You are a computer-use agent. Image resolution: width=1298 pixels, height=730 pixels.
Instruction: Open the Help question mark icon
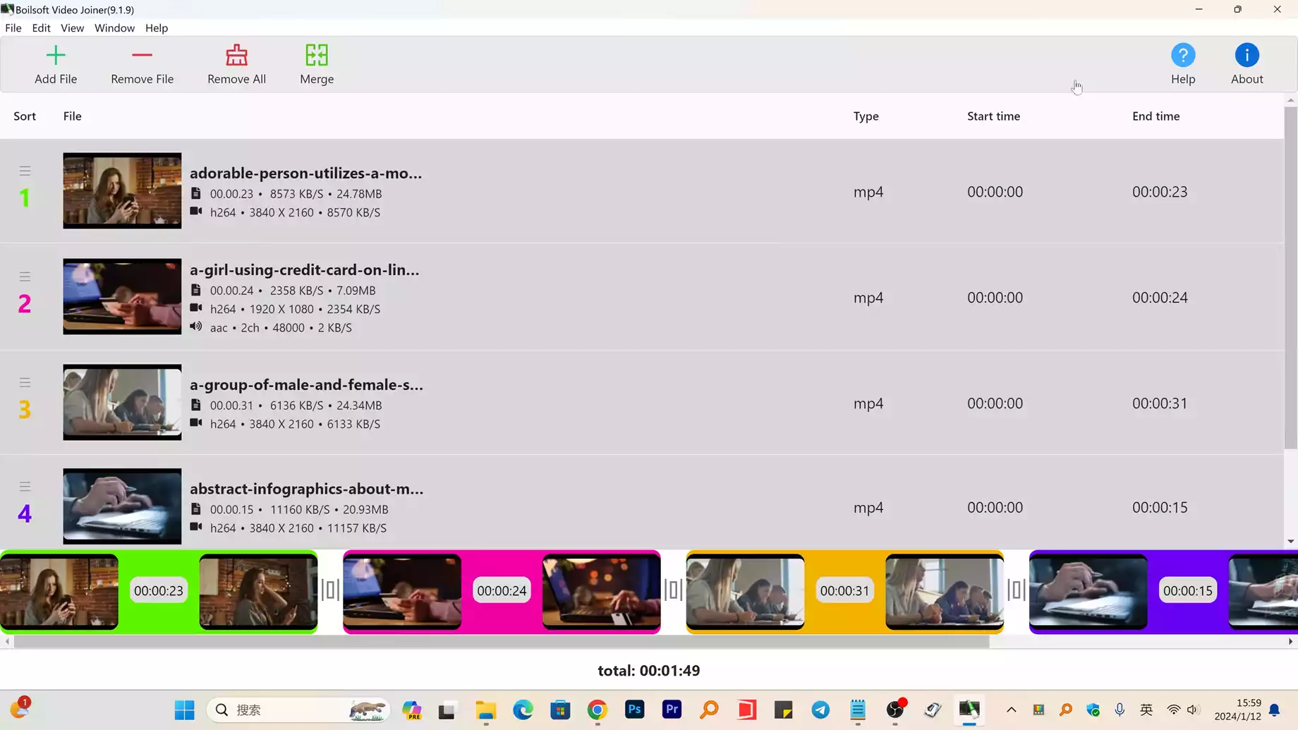(1183, 55)
